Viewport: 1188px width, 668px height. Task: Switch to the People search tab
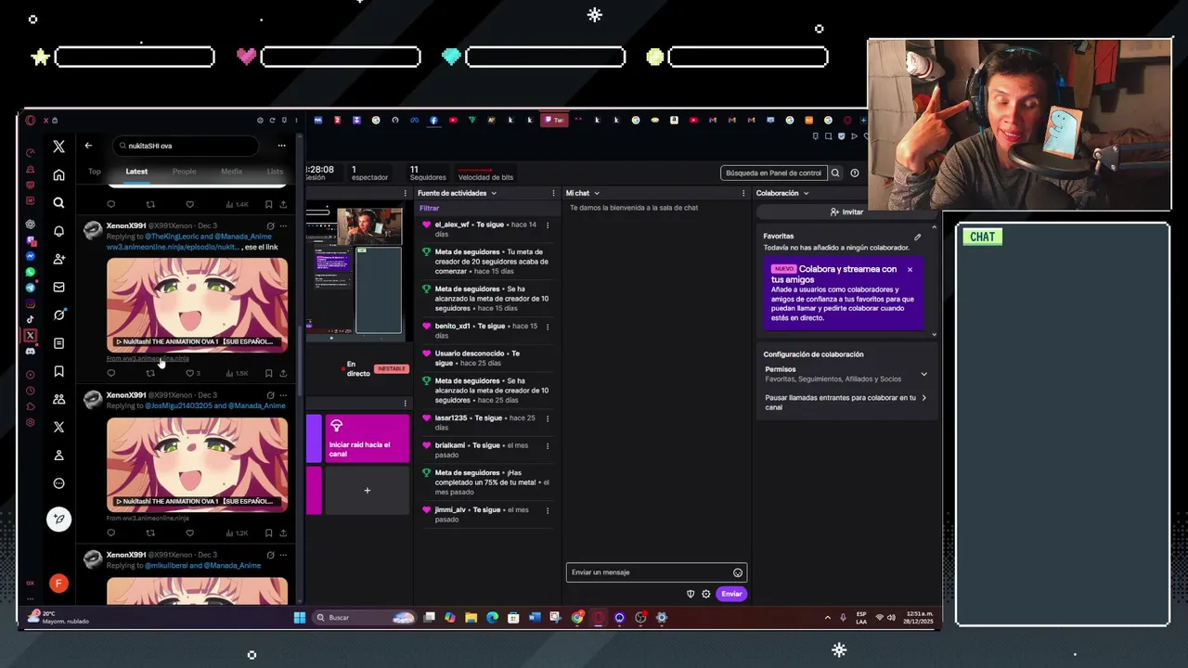click(x=184, y=172)
